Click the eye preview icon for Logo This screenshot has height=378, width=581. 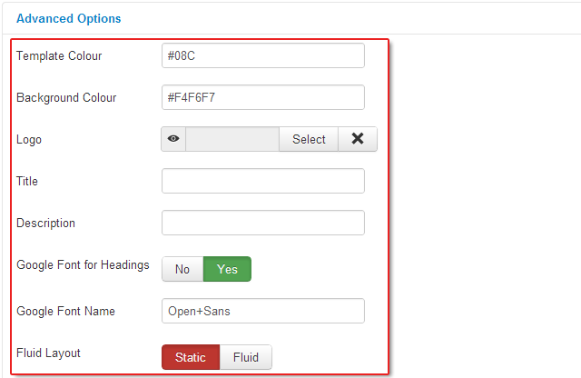(173, 139)
